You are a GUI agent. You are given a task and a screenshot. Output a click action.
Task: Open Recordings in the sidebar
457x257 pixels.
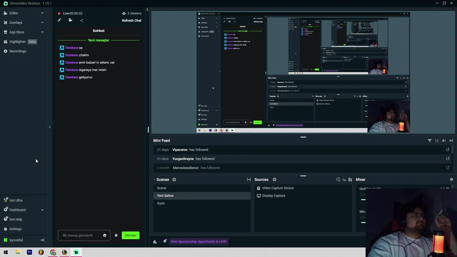tap(17, 51)
